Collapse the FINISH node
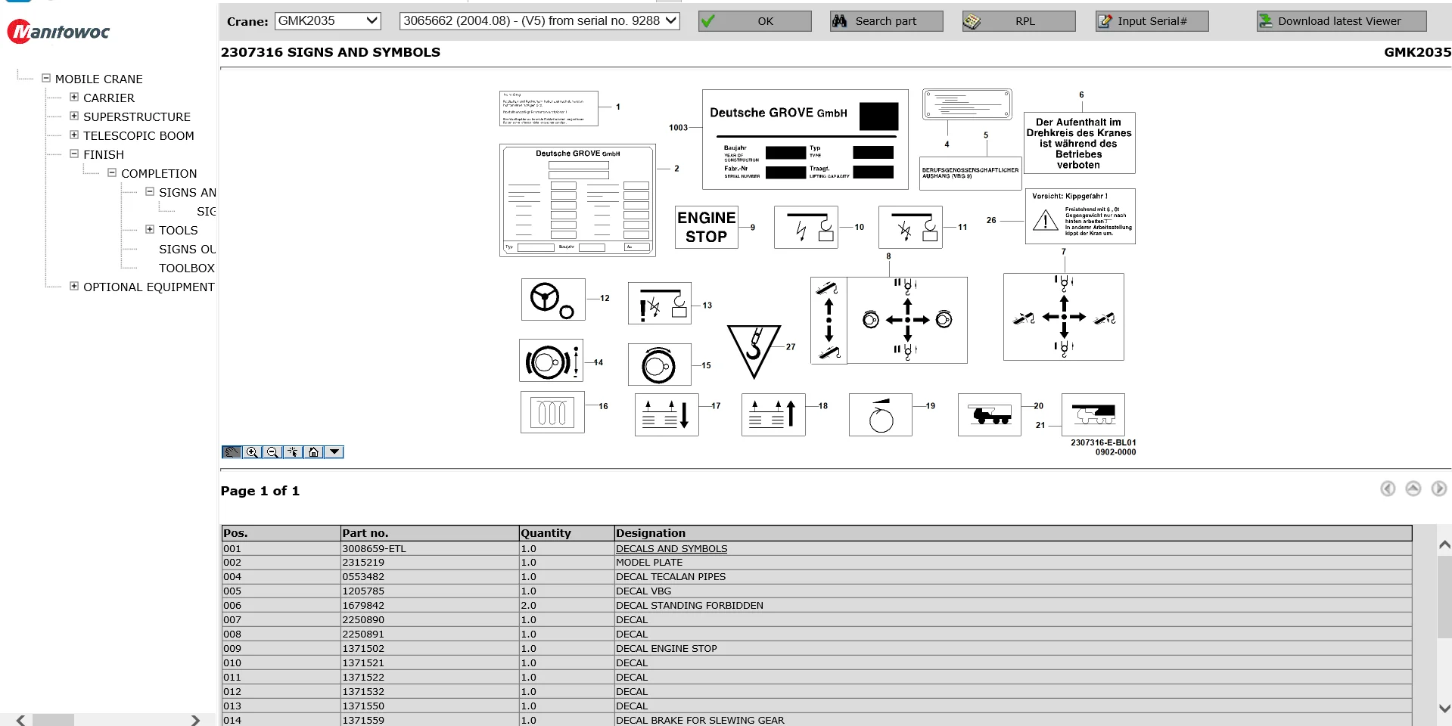This screenshot has width=1452, height=726. click(74, 154)
